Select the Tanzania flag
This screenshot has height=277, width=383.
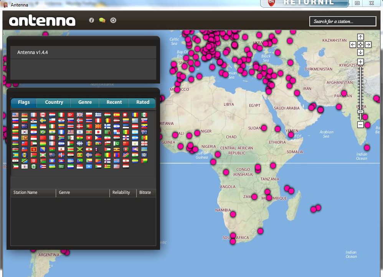tap(25, 161)
